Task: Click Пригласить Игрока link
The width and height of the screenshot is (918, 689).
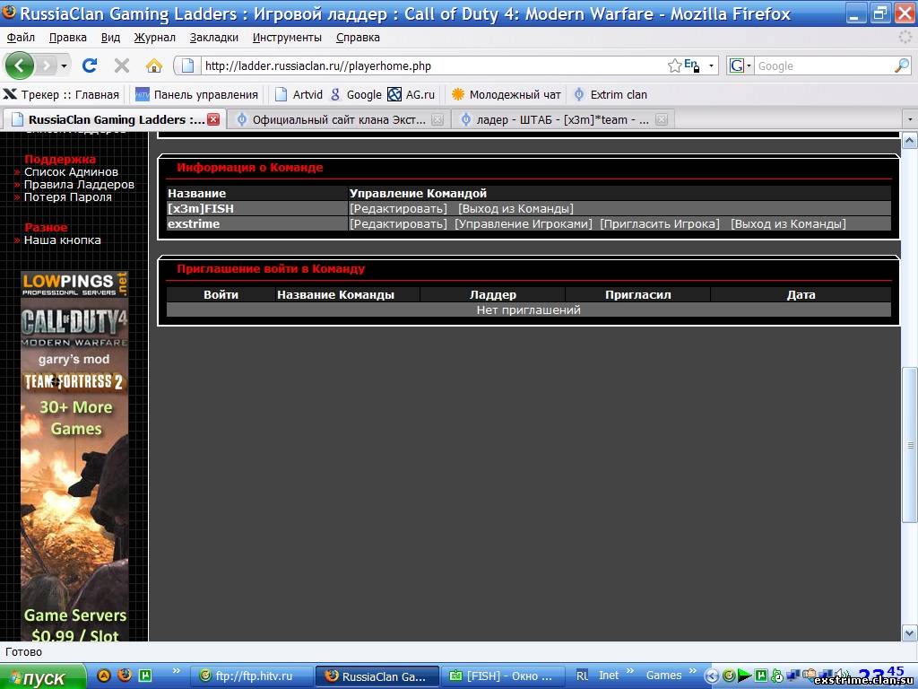Action: [x=660, y=224]
